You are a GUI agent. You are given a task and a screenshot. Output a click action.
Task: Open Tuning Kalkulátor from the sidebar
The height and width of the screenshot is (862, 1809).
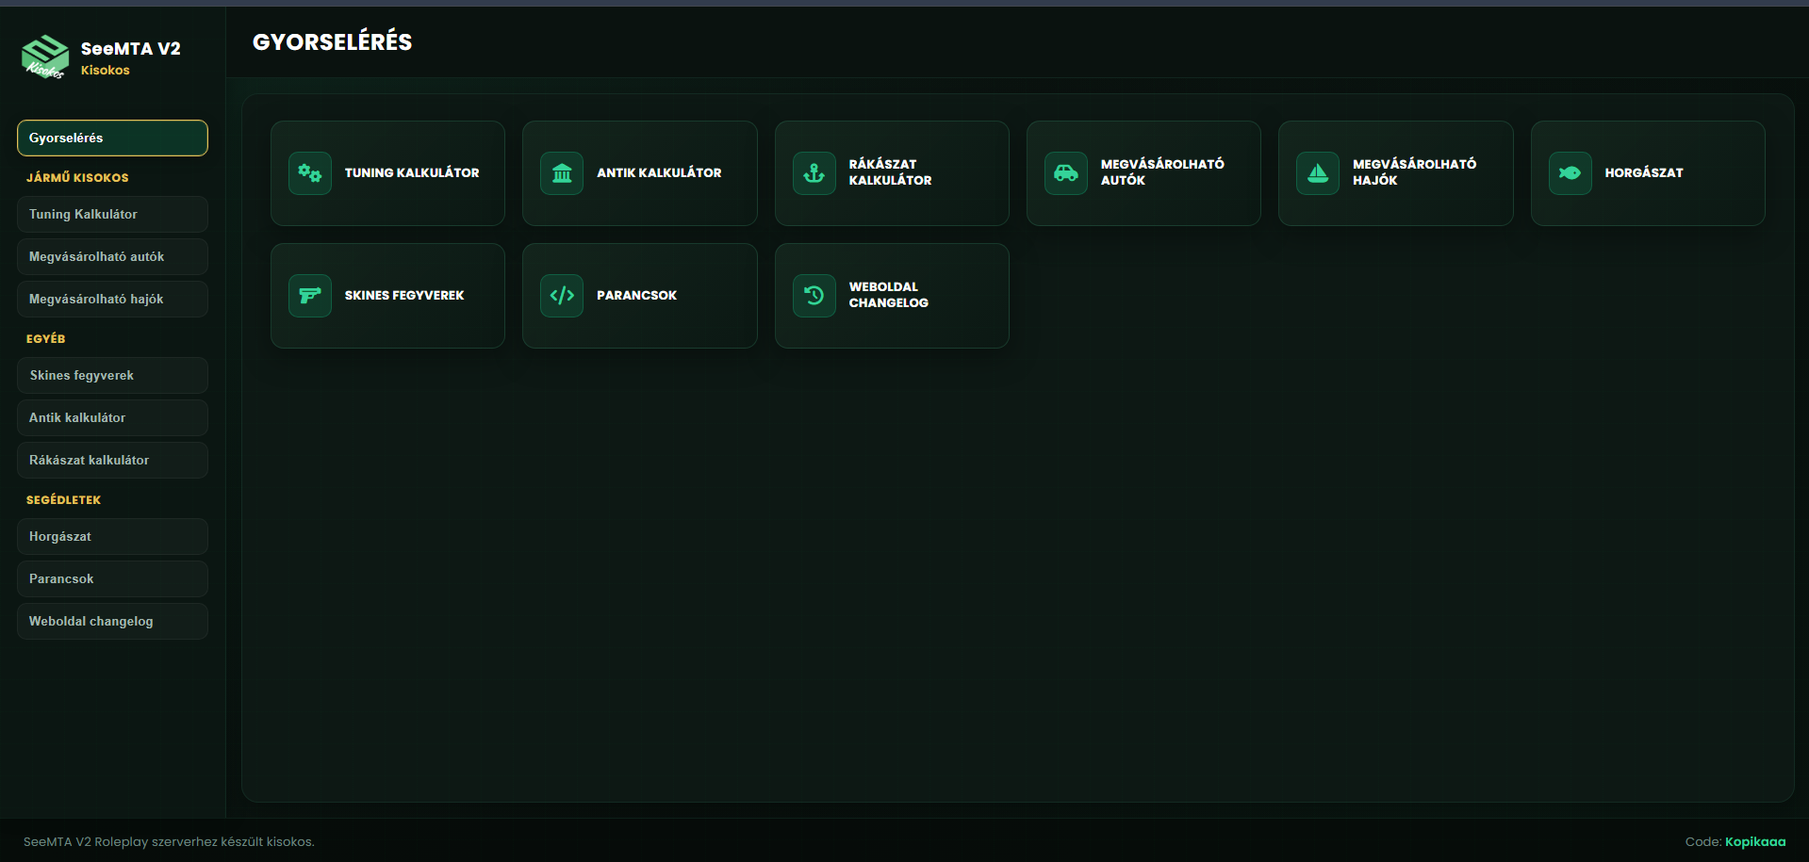pos(112,214)
